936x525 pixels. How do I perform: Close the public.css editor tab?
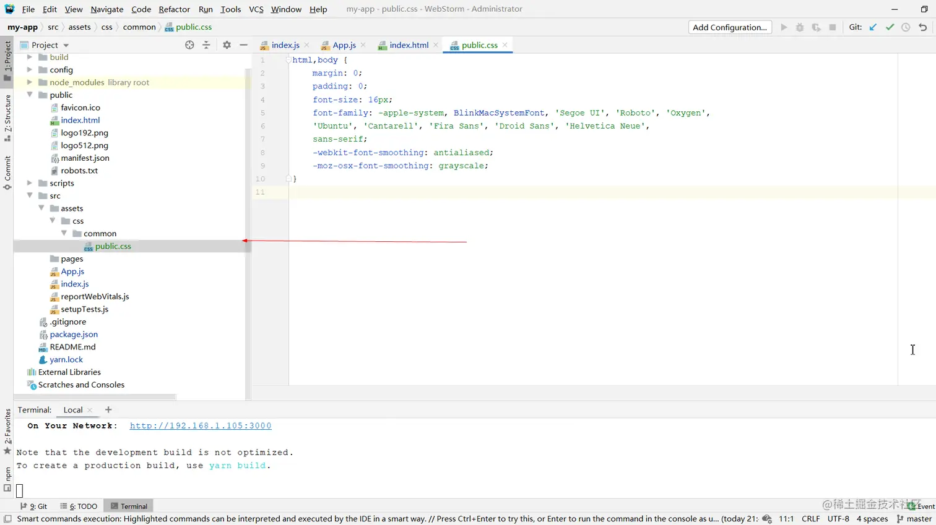tap(505, 45)
